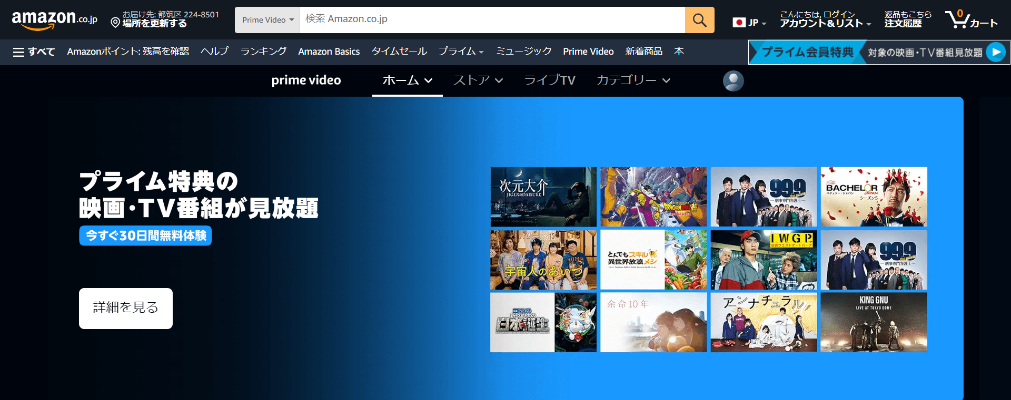Open the BACHELOR JAPAN thumbnail
Viewport: 1011px width, 400px height.
[x=874, y=197]
